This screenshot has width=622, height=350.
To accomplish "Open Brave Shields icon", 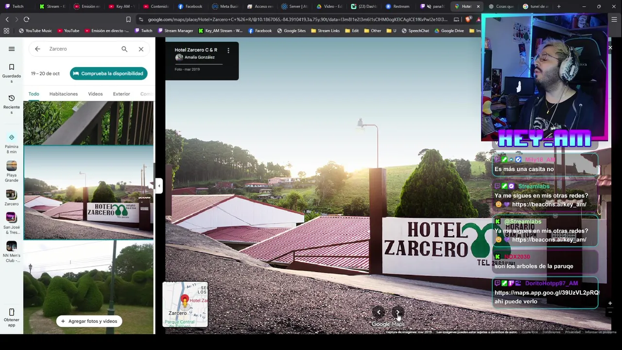I will coord(468,19).
